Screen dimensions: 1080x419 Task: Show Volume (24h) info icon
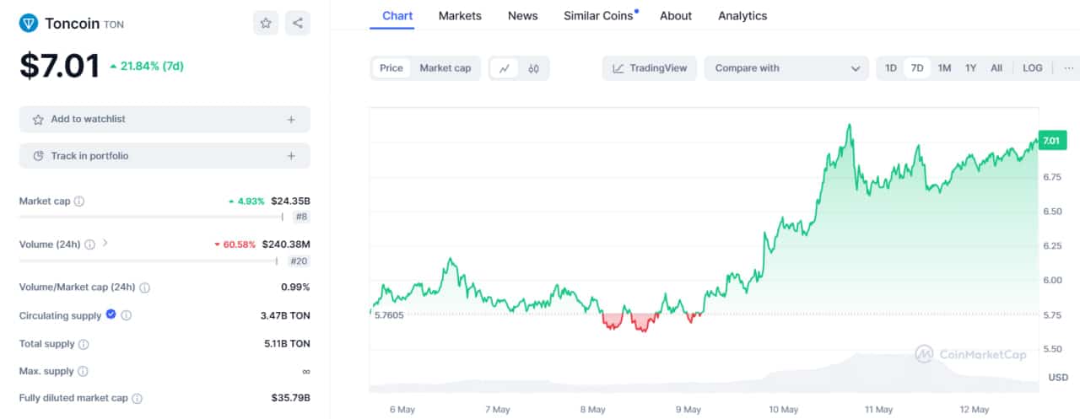coord(89,244)
